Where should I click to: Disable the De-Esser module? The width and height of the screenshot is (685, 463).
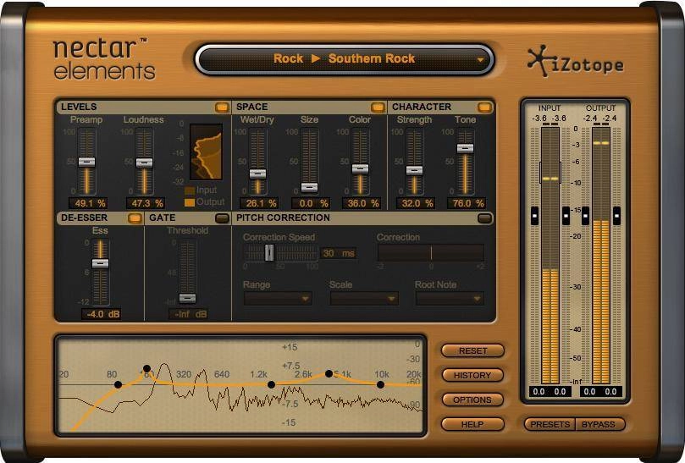[x=135, y=218]
